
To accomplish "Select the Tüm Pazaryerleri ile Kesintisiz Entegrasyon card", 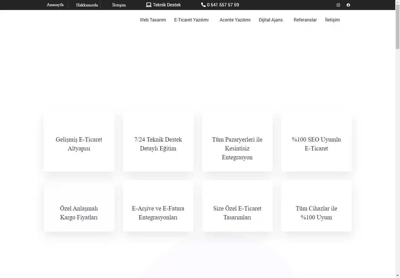I will tap(237, 142).
